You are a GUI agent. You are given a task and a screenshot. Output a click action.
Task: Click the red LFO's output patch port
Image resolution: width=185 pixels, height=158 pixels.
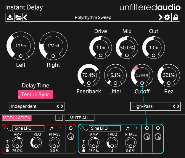tap(70, 128)
